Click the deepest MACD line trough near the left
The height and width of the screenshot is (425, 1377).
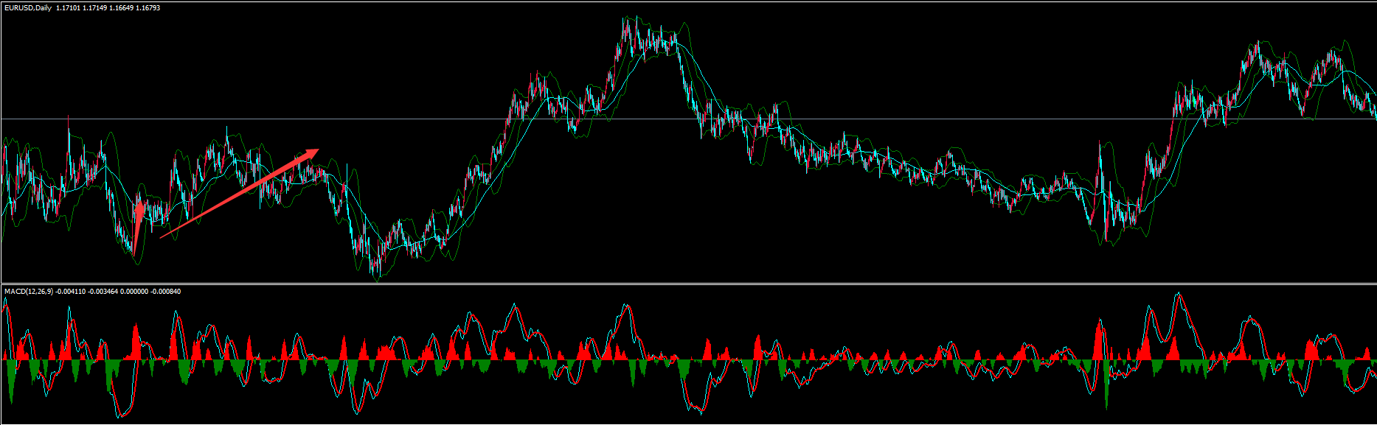click(x=119, y=415)
